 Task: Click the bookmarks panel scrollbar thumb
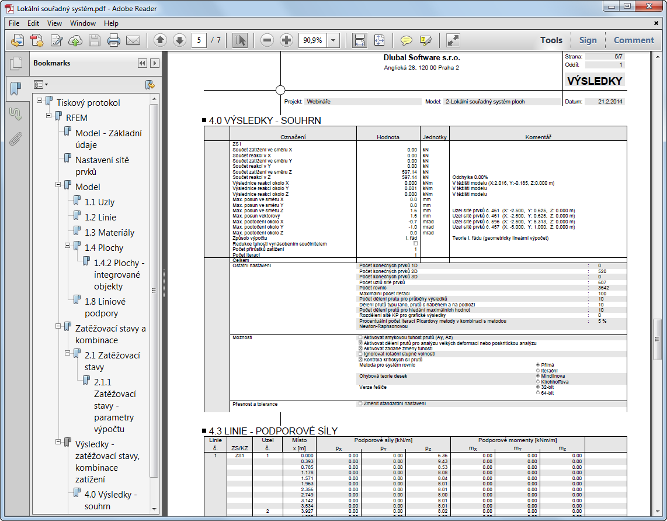coord(154,291)
